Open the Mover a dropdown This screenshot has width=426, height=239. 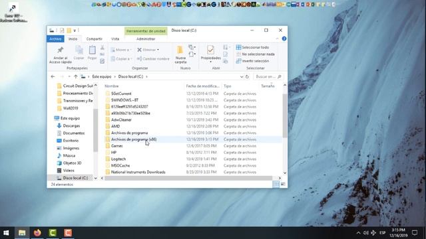121,50
